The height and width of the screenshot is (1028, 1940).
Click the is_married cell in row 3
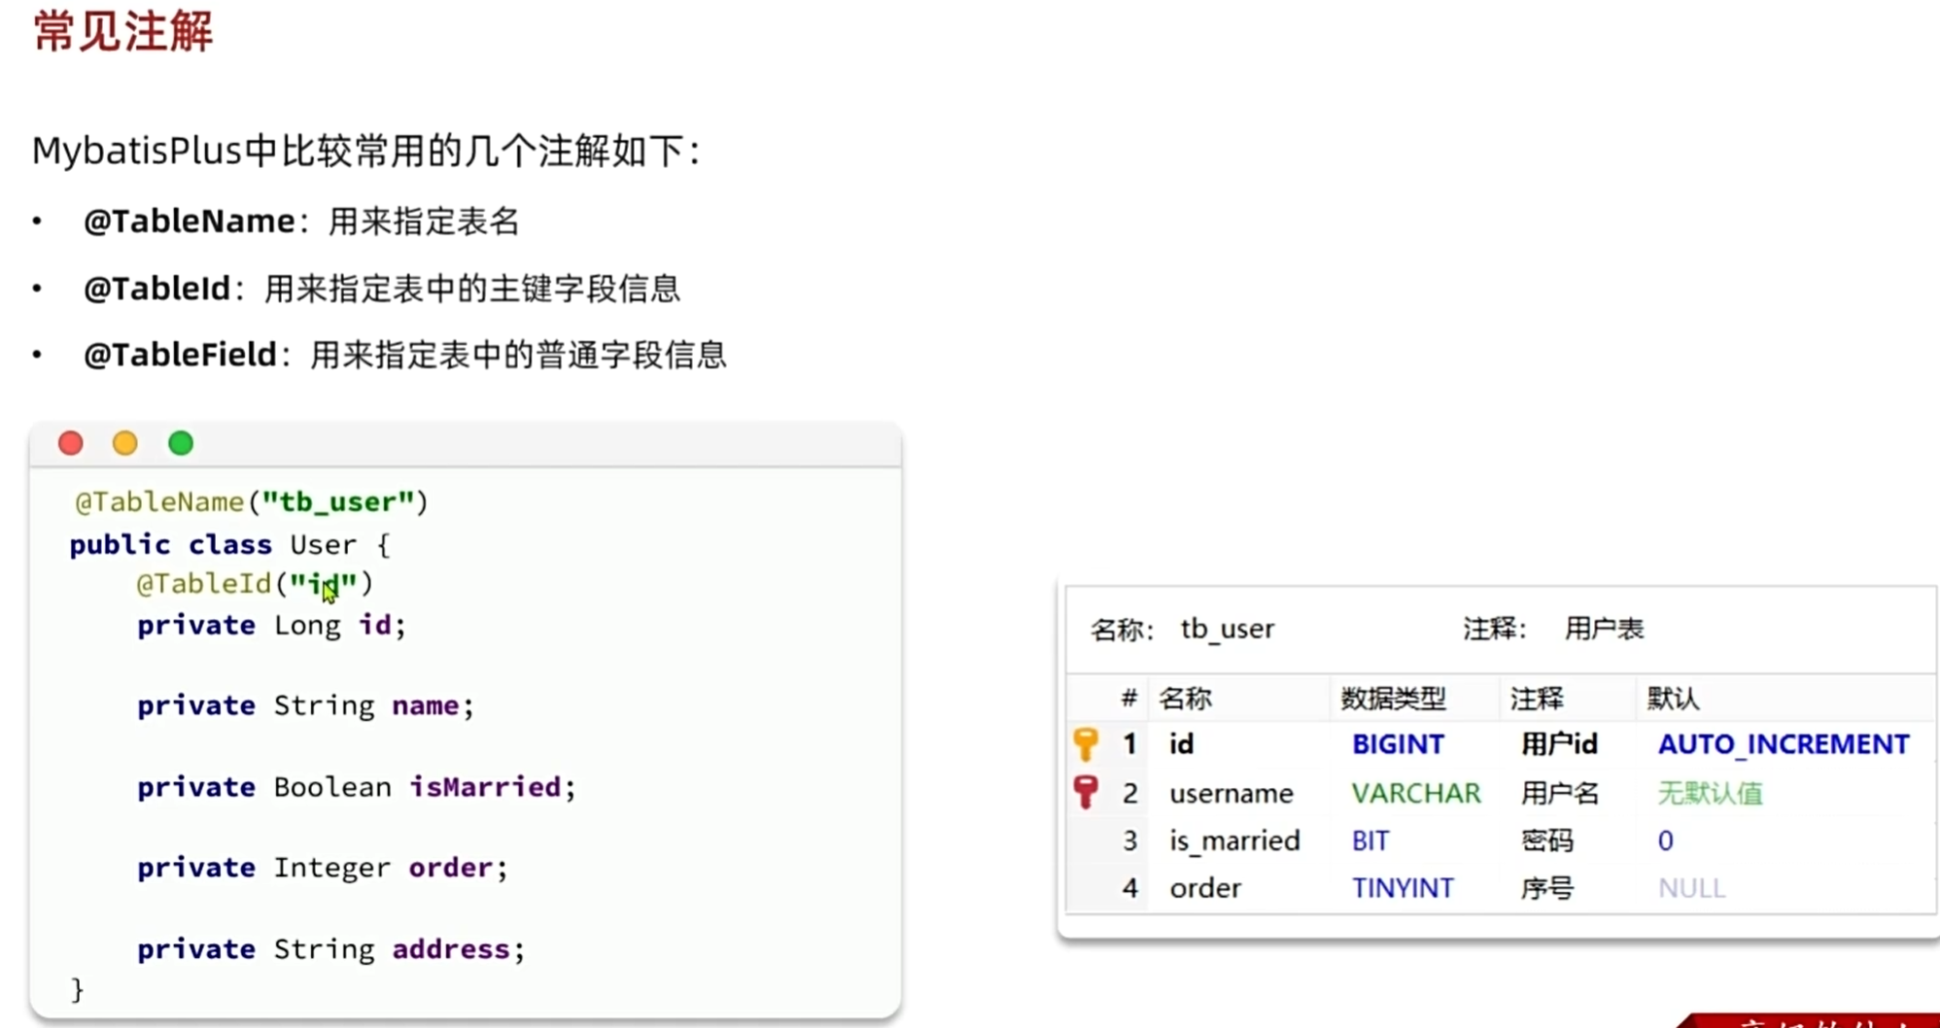1234,840
